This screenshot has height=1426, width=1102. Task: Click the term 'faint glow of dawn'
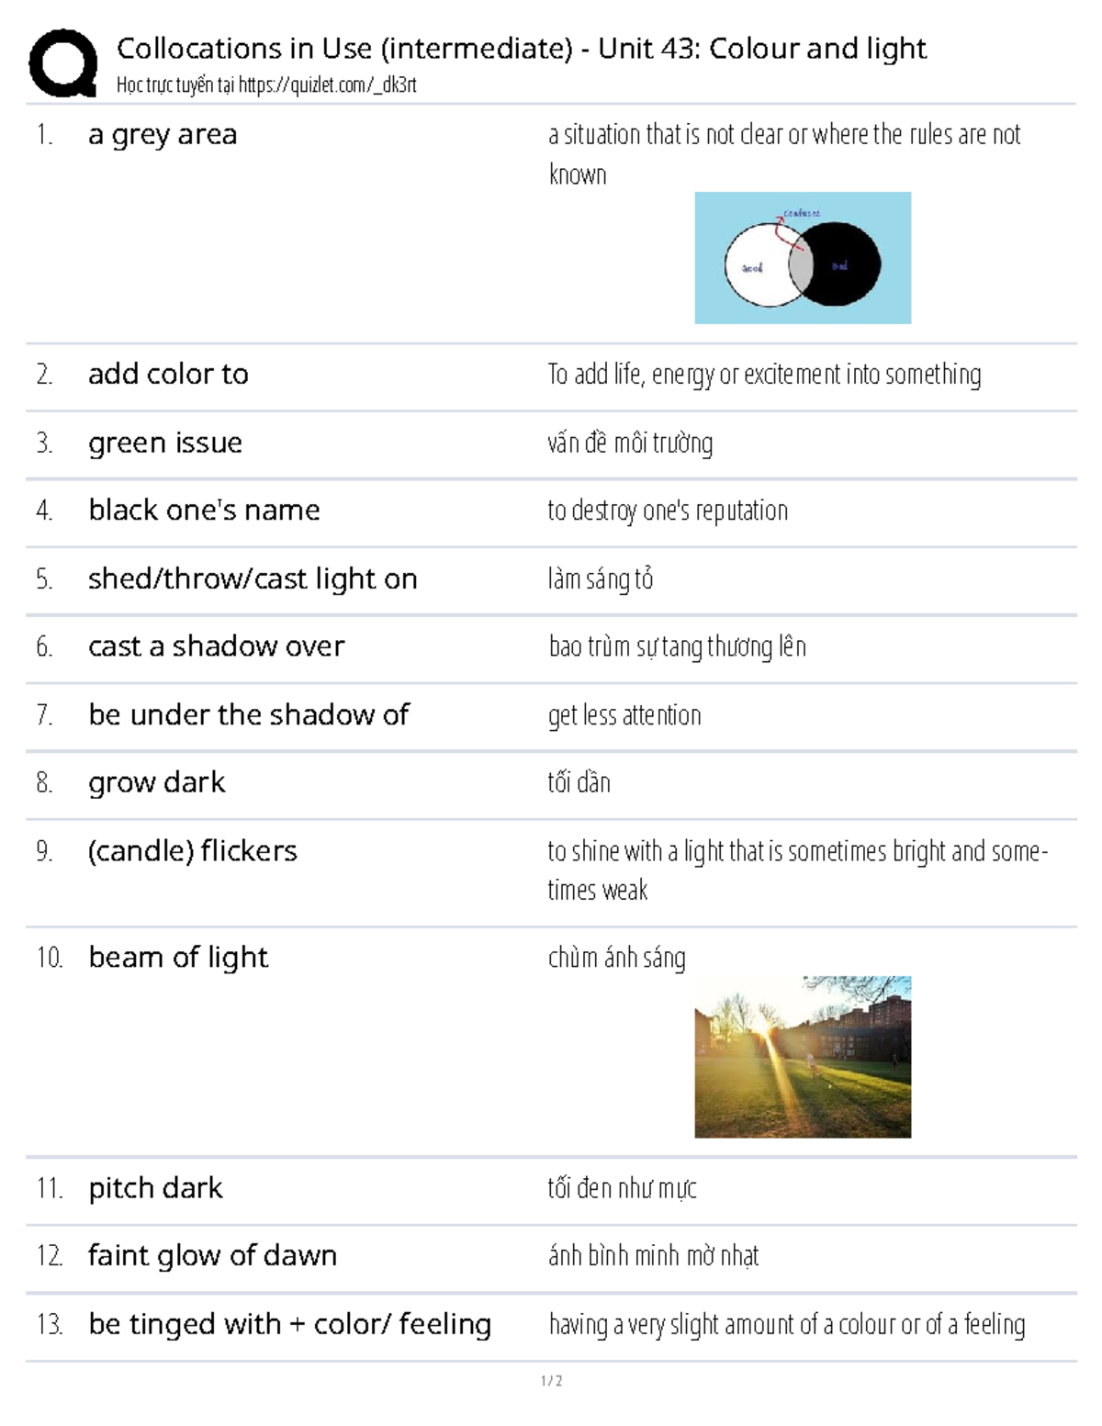[x=212, y=1256]
